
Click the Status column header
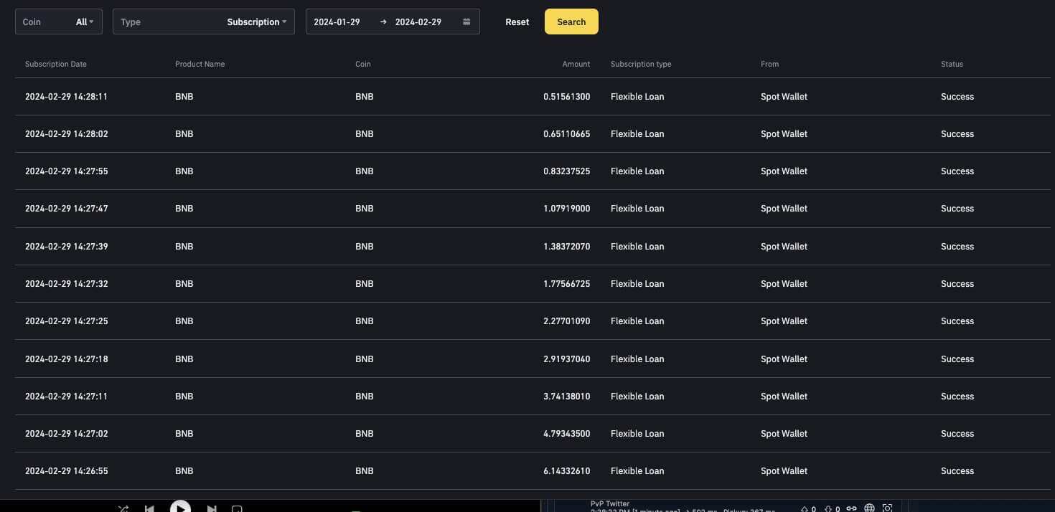(952, 64)
